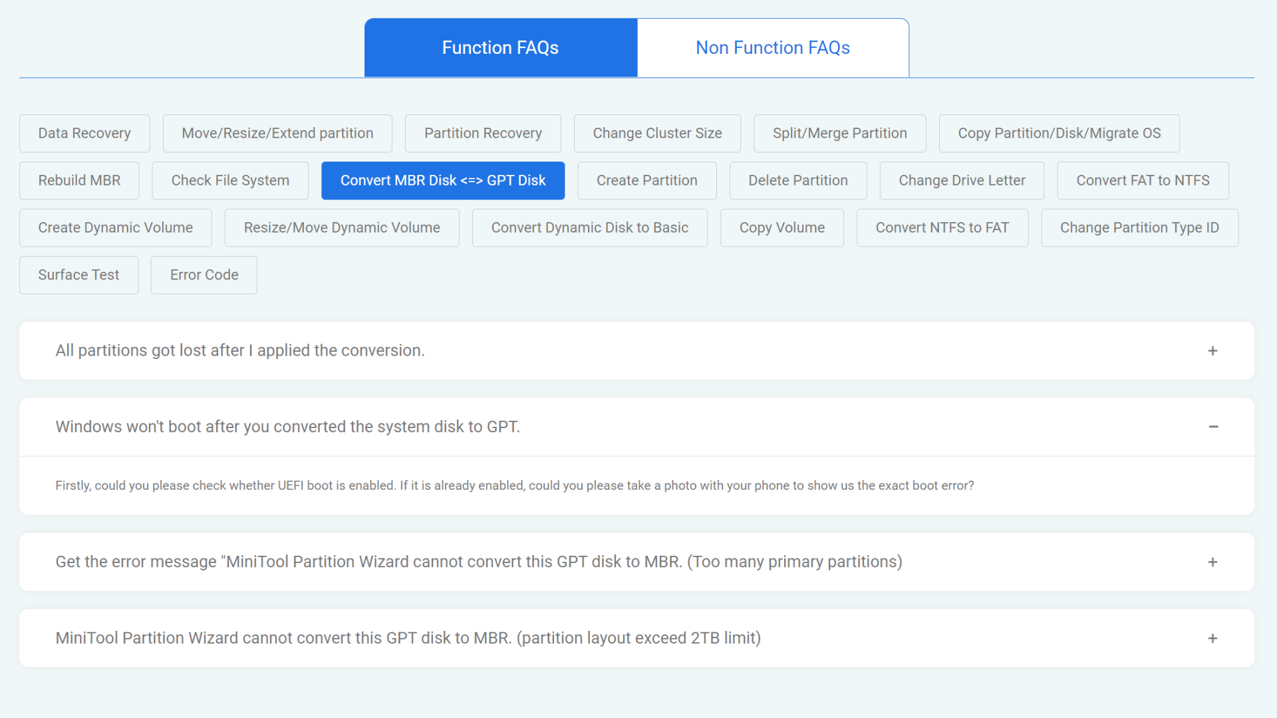Collapse the 'Windows won't boot' answer
This screenshot has height=718, width=1277.
(1212, 427)
